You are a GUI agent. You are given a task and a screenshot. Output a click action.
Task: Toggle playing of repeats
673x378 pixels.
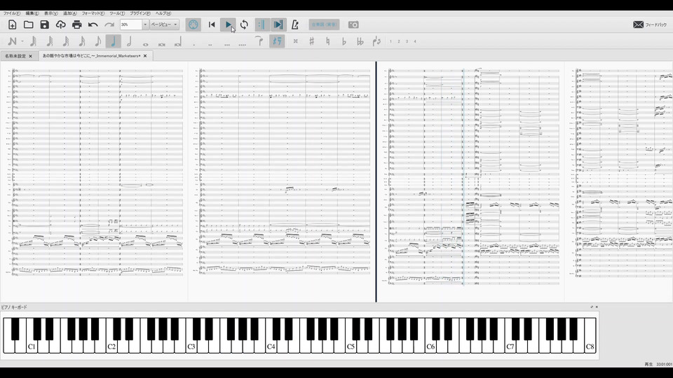(x=261, y=25)
